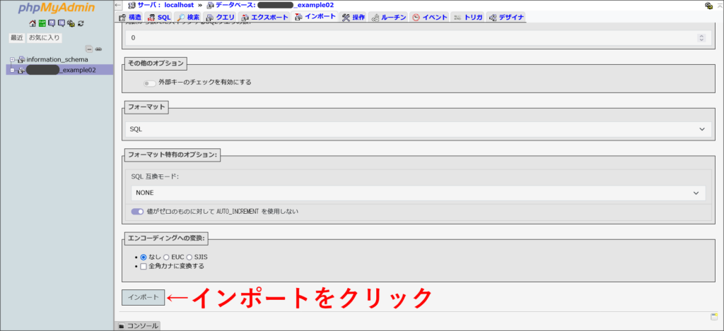The image size is (724, 331).
Task: Open the 検索 tab
Action: point(188,17)
